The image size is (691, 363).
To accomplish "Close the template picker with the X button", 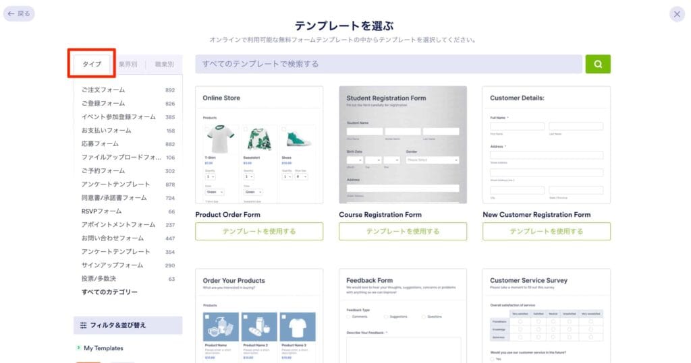I will (677, 14).
